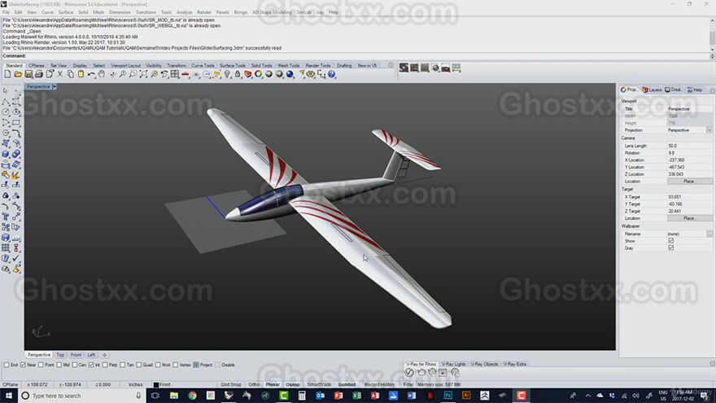716x403 pixels.
Task: Click the camera Location Place button
Action: (689, 182)
